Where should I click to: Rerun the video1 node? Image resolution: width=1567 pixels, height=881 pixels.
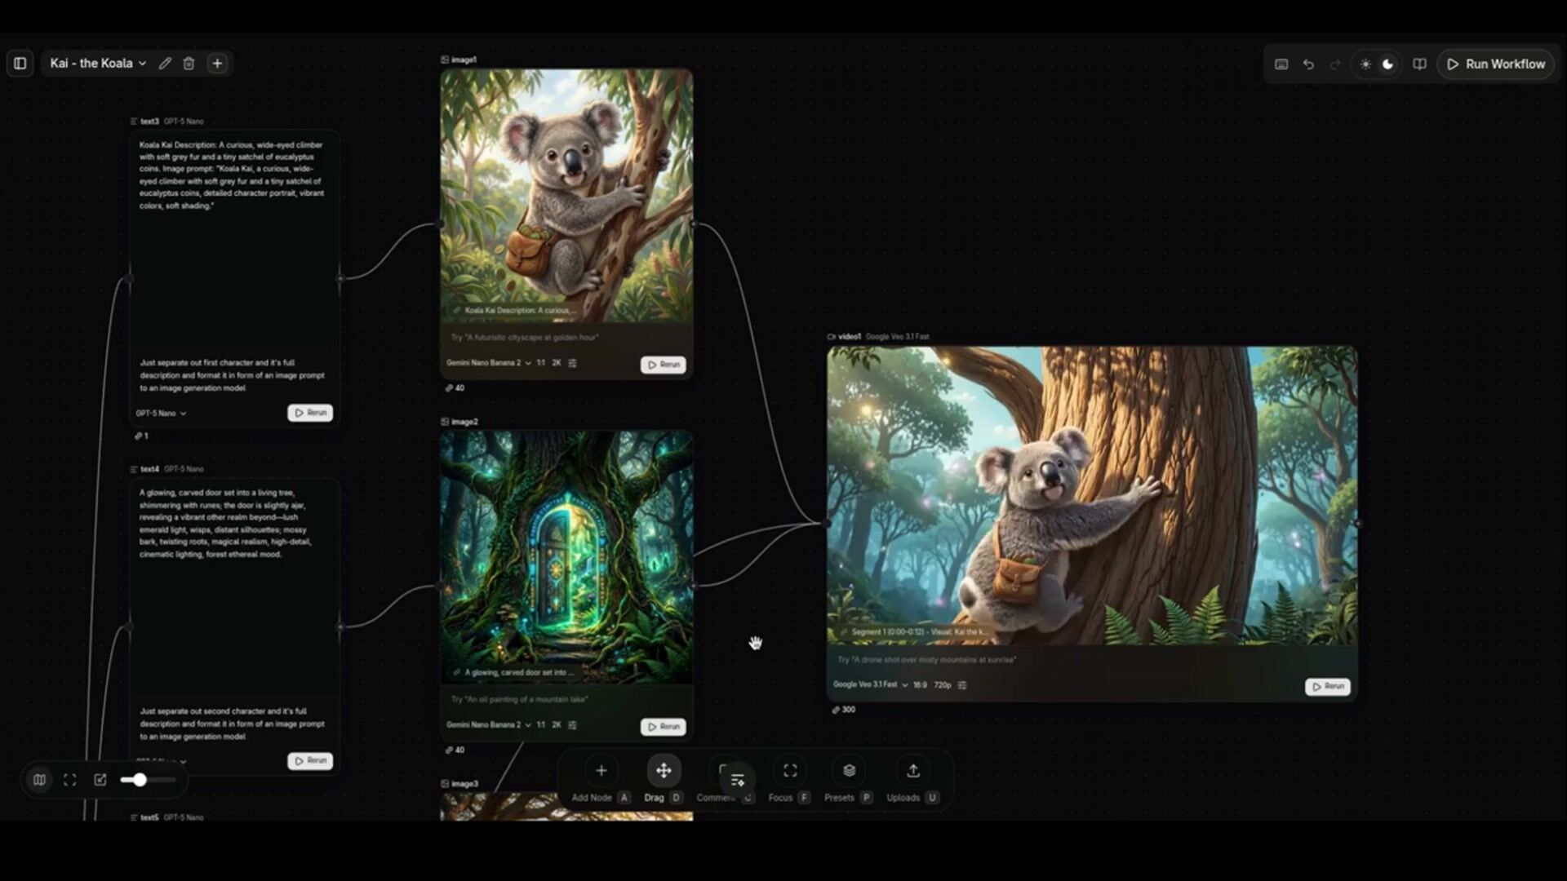tap(1328, 687)
